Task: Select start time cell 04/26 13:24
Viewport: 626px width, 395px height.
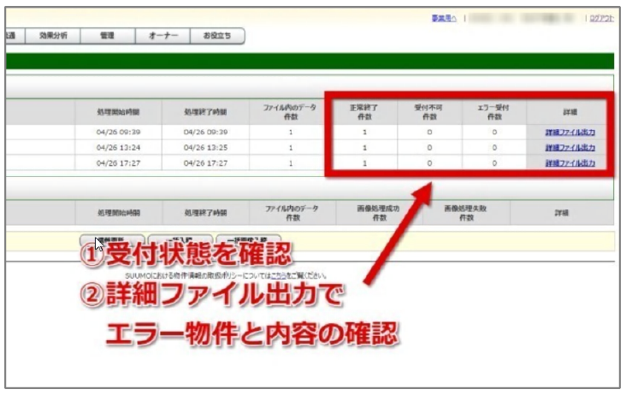Action: click(118, 148)
